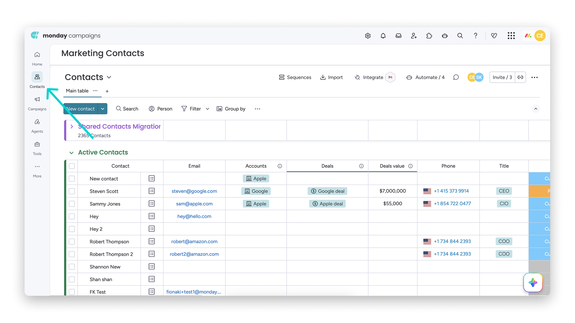Open the board discussion chat icon
This screenshot has height=323, width=575.
456,77
